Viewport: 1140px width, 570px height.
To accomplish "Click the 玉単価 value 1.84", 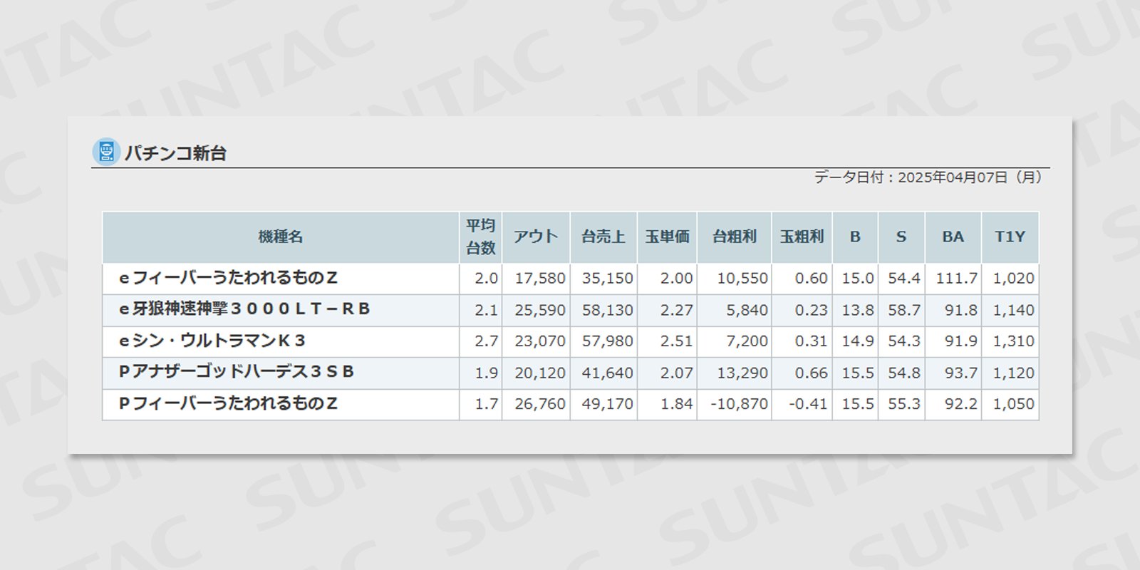I will [677, 404].
